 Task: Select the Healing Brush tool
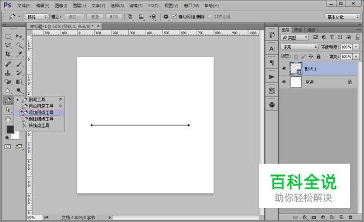point(8,64)
